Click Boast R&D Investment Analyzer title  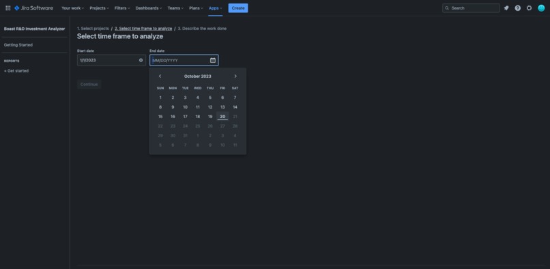coord(34,29)
